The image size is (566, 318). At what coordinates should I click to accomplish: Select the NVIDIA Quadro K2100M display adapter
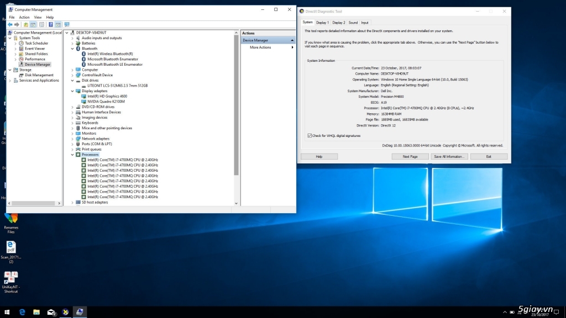(106, 102)
